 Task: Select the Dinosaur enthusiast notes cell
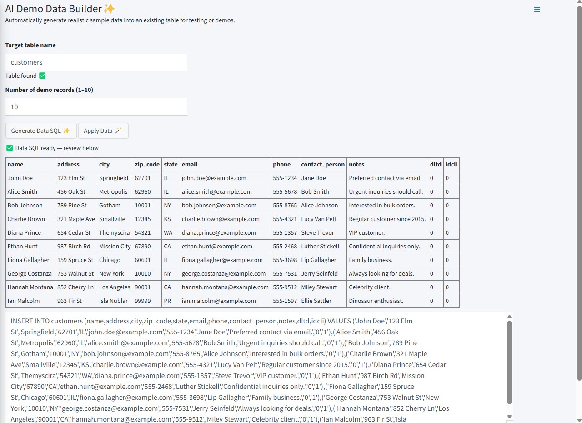click(x=376, y=301)
